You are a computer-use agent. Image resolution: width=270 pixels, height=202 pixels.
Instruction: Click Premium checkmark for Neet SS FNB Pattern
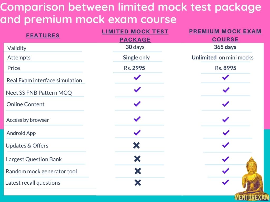(226, 90)
